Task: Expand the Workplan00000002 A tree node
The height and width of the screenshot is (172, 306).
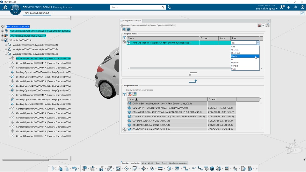Action: 6,45
